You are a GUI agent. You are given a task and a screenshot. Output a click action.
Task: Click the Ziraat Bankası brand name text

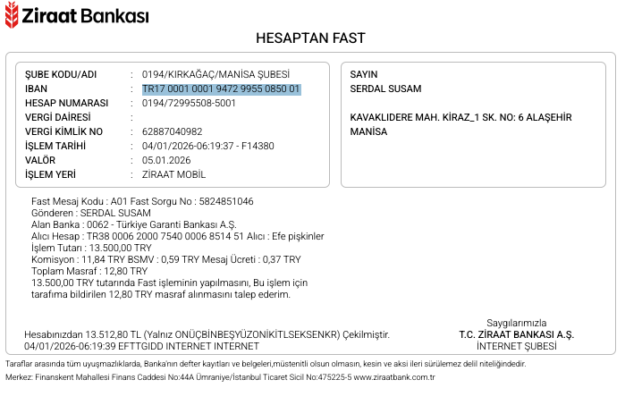85,16
